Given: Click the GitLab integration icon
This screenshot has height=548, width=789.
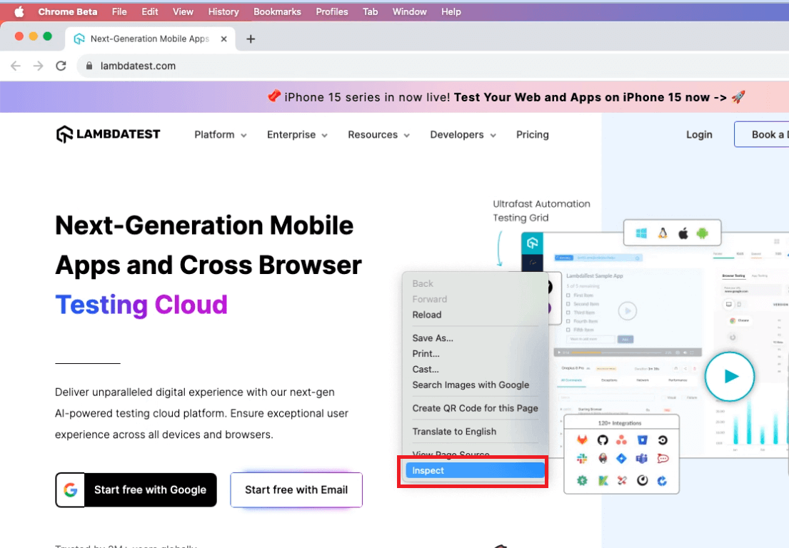Looking at the screenshot, I should coord(582,440).
